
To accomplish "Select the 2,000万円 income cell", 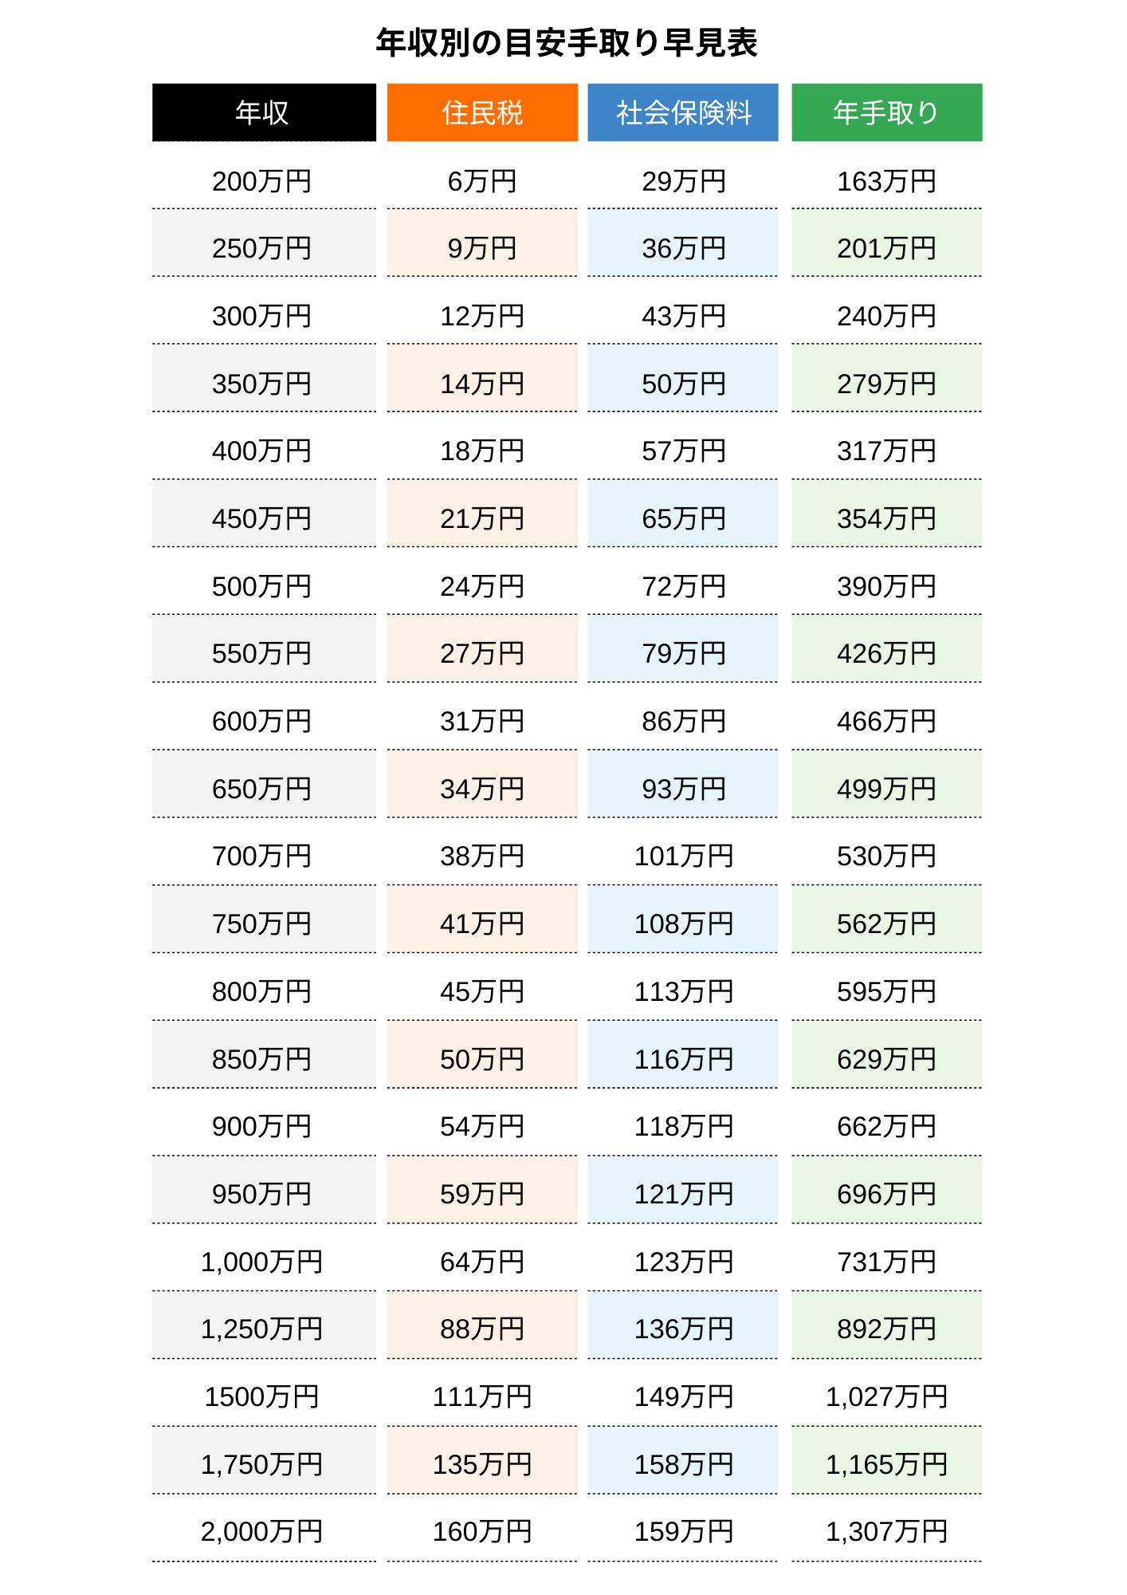I will tap(264, 1532).
